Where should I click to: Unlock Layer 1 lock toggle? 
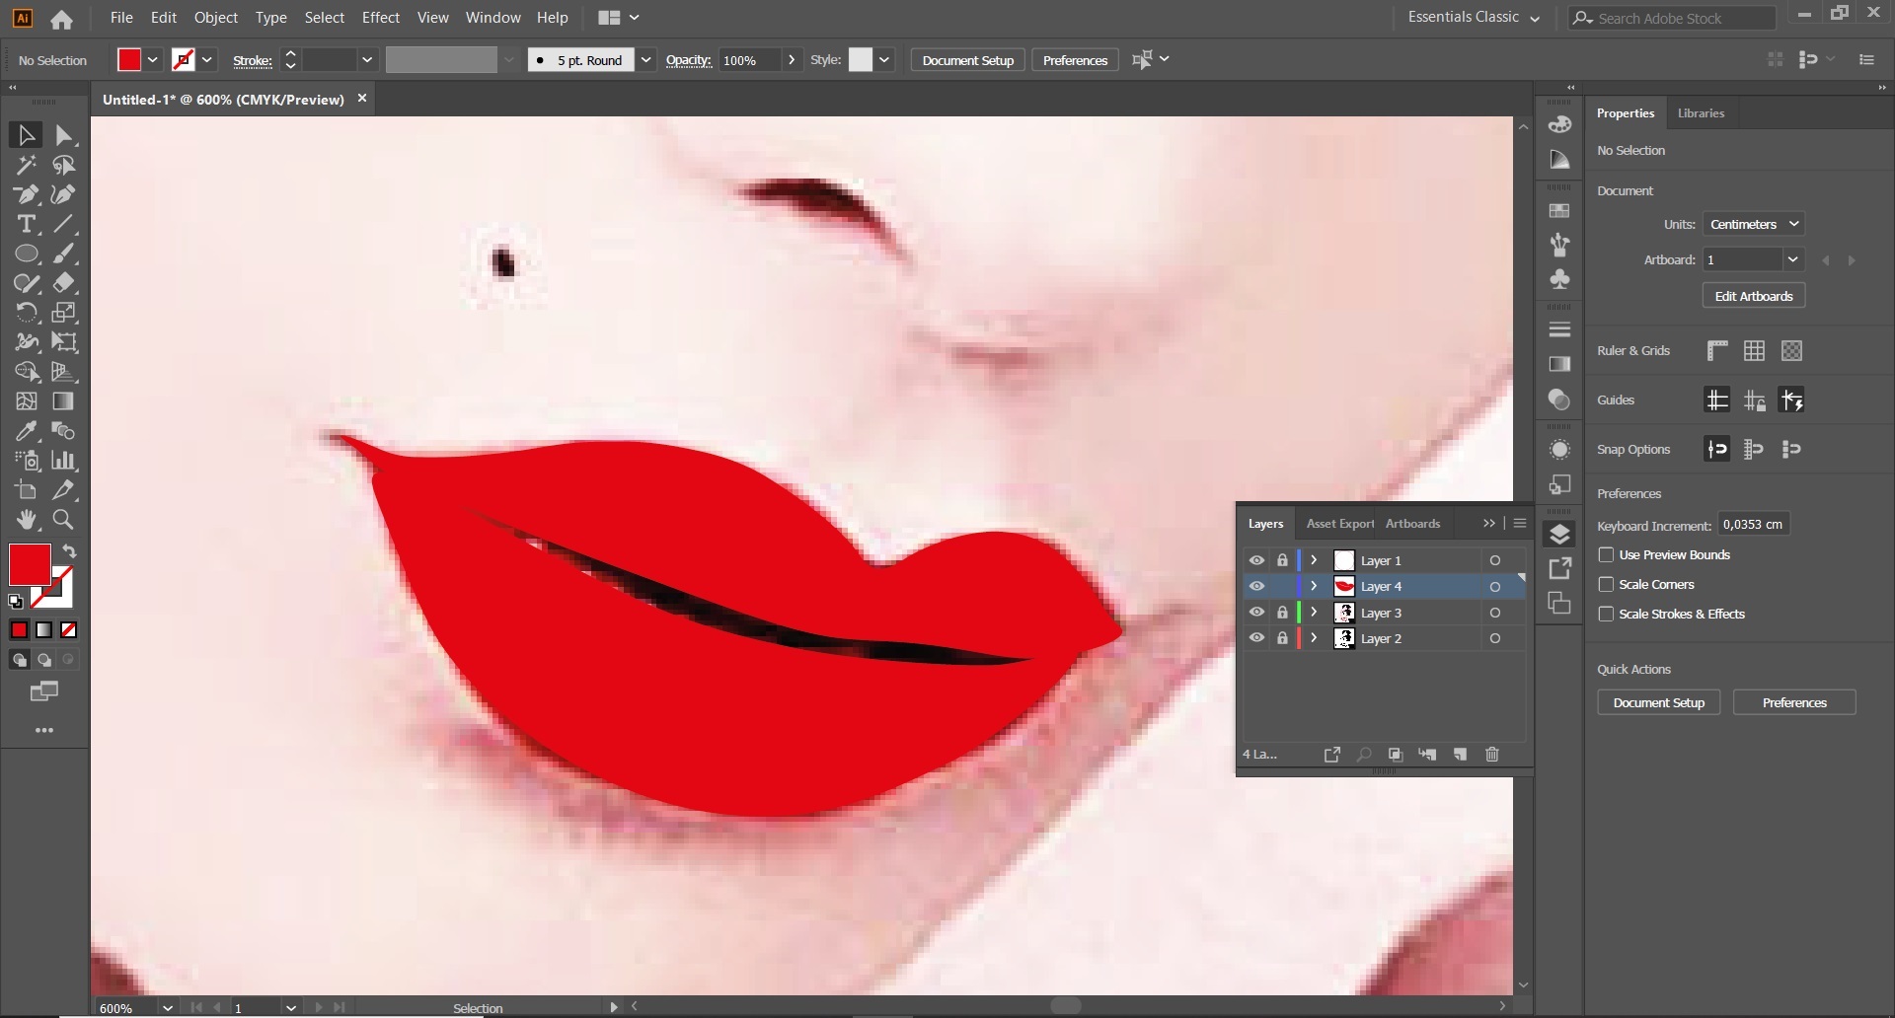(x=1282, y=560)
